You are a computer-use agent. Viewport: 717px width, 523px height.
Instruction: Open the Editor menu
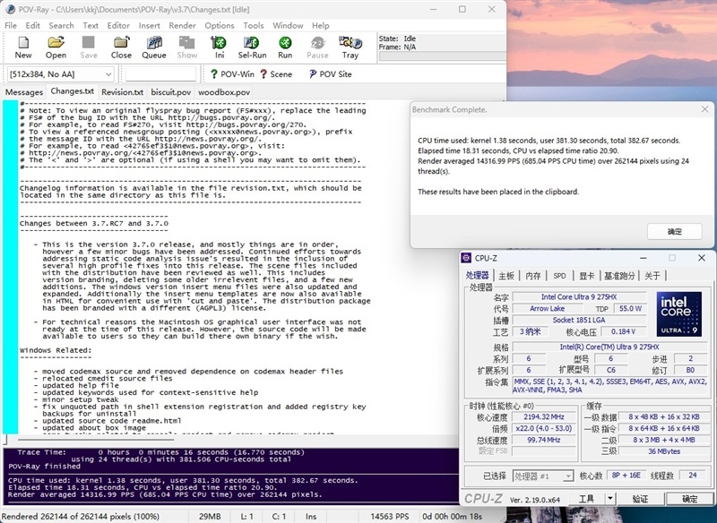pyautogui.click(x=118, y=26)
